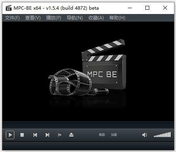Step forward one frame
176x152 pixels.
click(x=59, y=135)
